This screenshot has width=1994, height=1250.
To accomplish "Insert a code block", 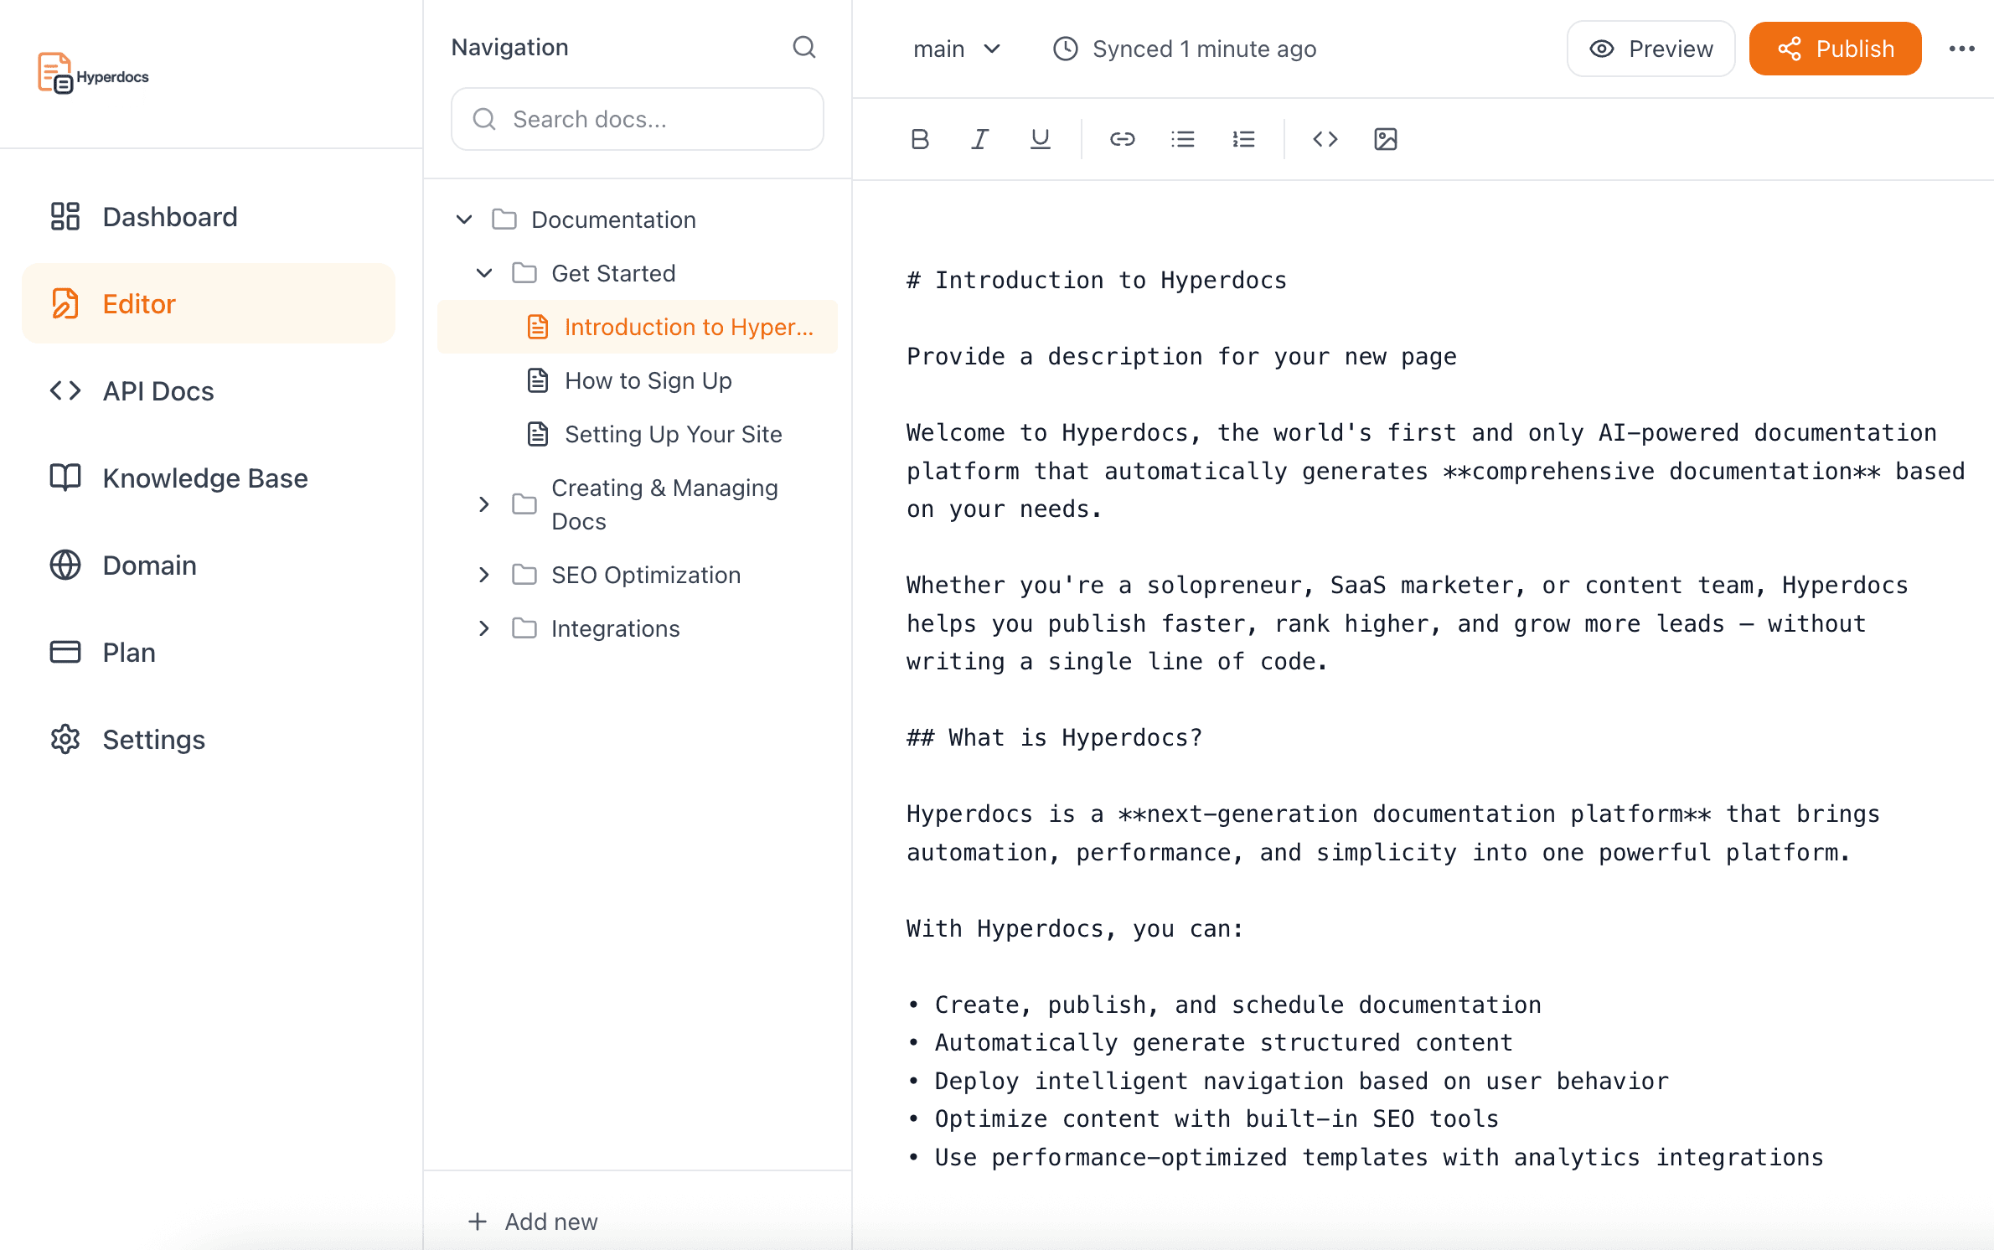I will tap(1325, 139).
